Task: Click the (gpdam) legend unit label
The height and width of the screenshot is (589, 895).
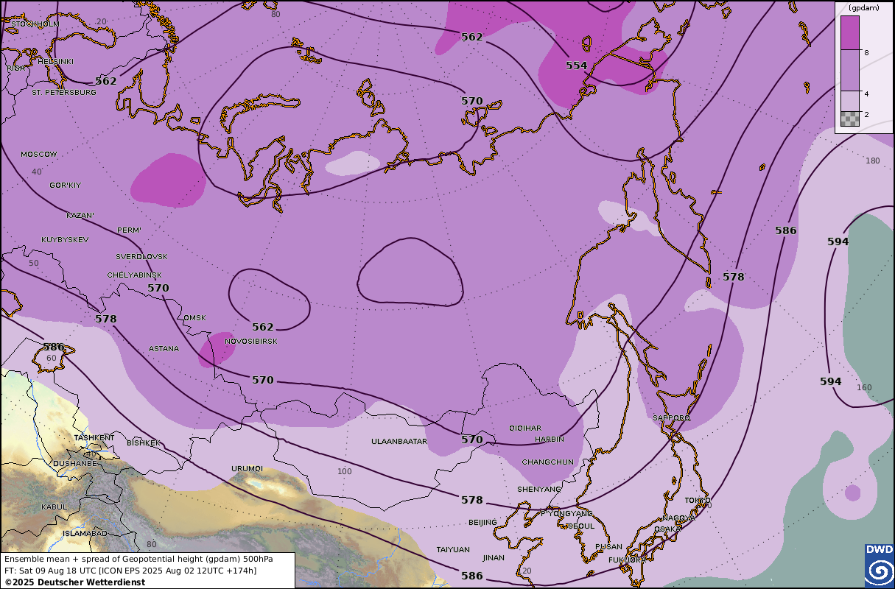Action: (x=863, y=8)
